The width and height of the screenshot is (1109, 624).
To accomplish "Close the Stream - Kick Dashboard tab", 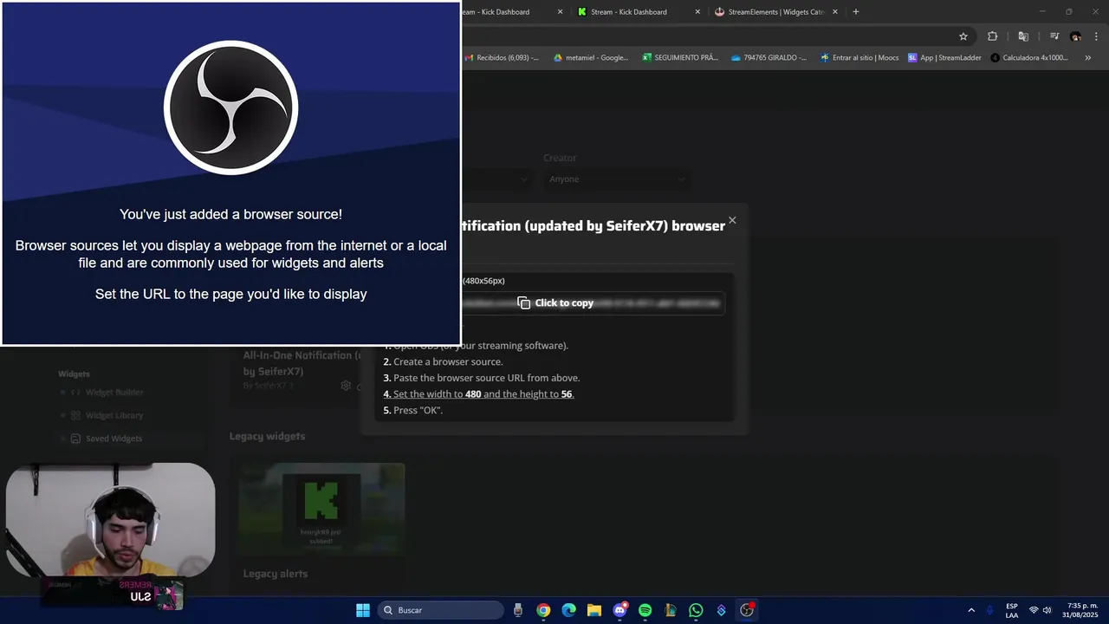I will pos(697,12).
